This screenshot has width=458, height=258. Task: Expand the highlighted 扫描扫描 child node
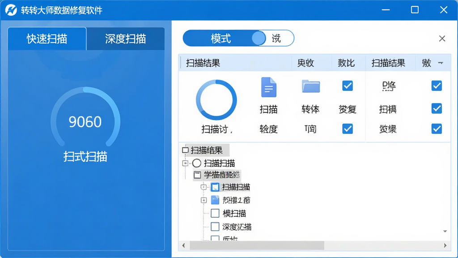click(x=204, y=187)
